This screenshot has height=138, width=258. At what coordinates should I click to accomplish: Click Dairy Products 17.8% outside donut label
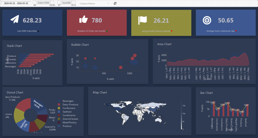pos(12,98)
